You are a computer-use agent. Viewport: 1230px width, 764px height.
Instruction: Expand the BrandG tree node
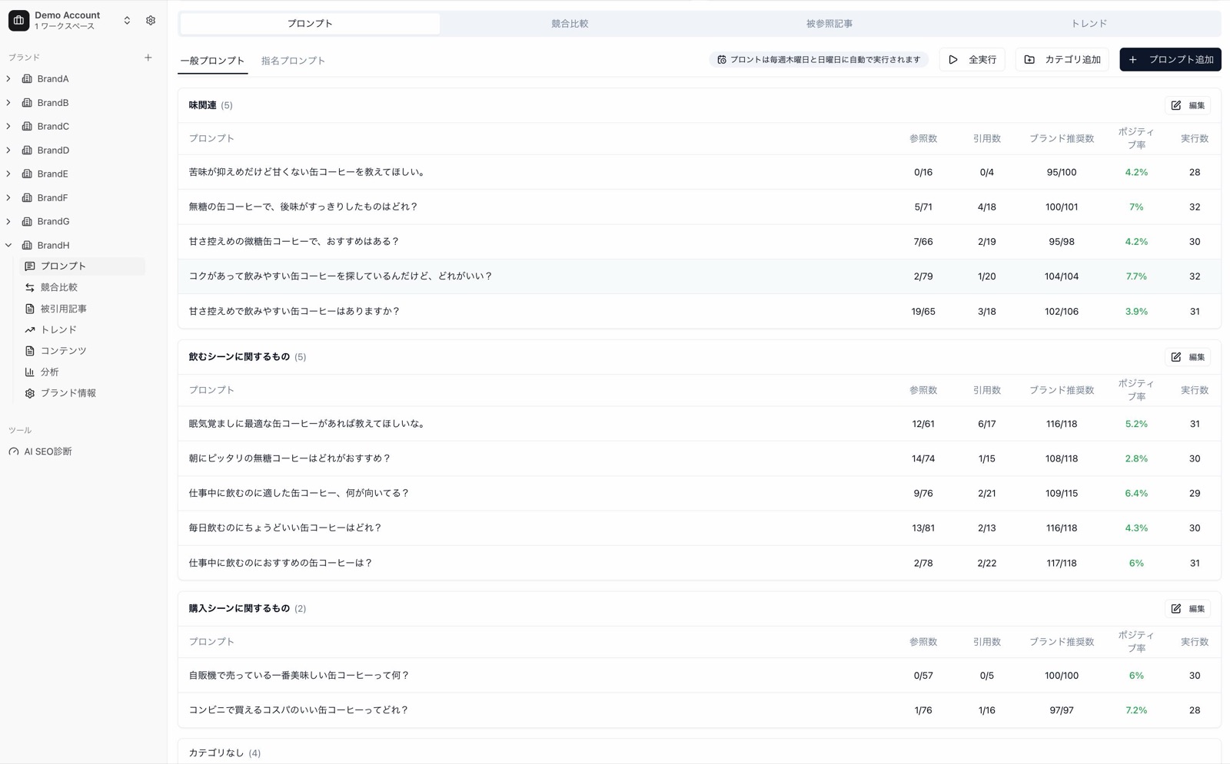tap(8, 222)
